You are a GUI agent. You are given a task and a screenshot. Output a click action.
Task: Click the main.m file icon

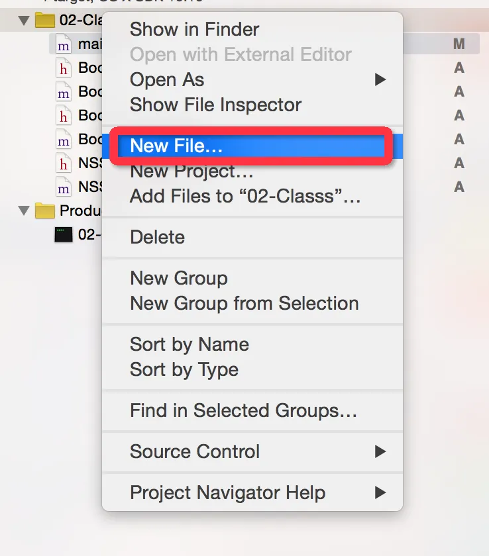(x=64, y=45)
